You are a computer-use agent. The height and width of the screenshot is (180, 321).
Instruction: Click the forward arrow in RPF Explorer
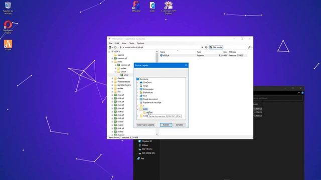click(x=115, y=47)
